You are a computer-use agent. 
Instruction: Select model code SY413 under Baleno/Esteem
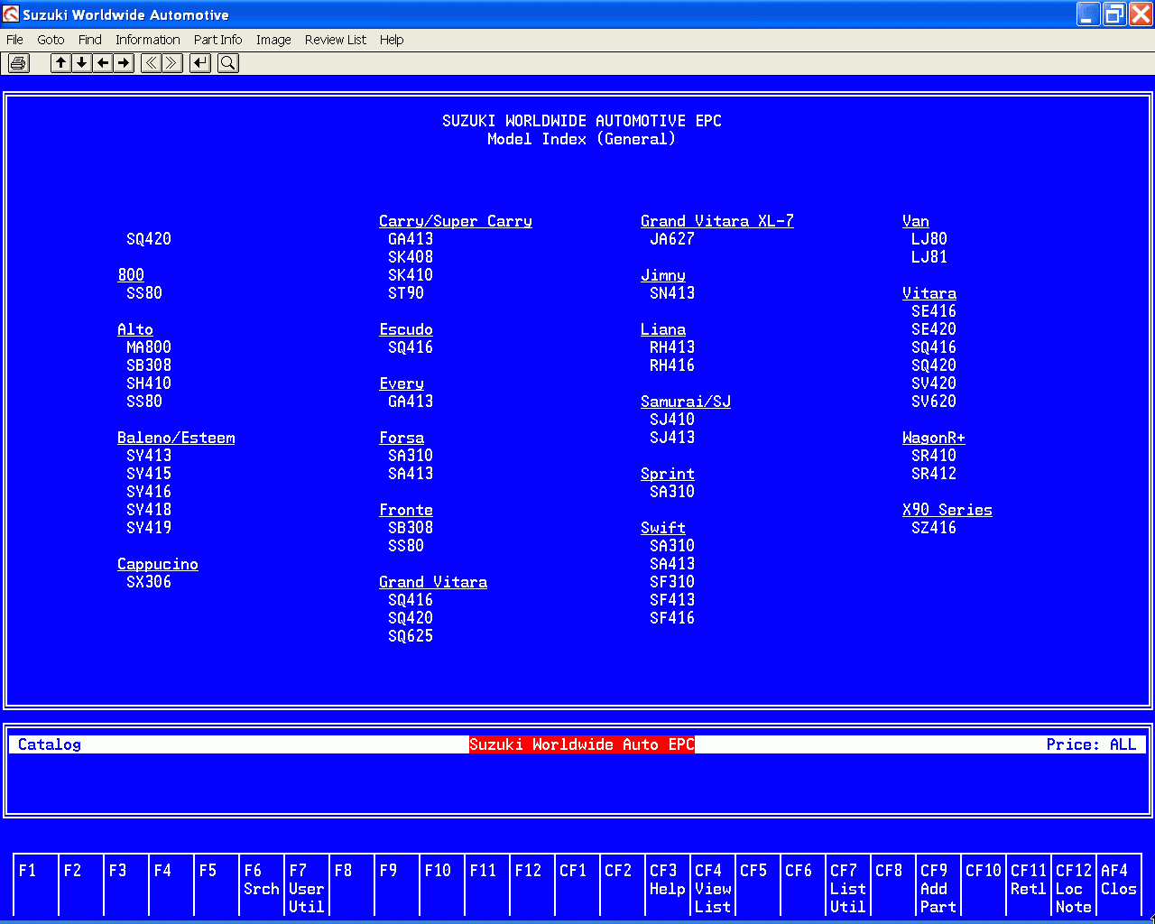click(x=149, y=456)
